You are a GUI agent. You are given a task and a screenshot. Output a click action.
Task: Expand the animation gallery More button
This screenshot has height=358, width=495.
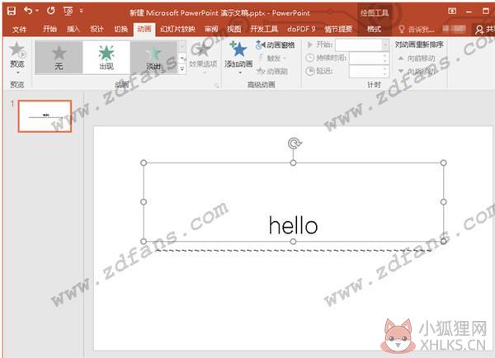pos(182,68)
